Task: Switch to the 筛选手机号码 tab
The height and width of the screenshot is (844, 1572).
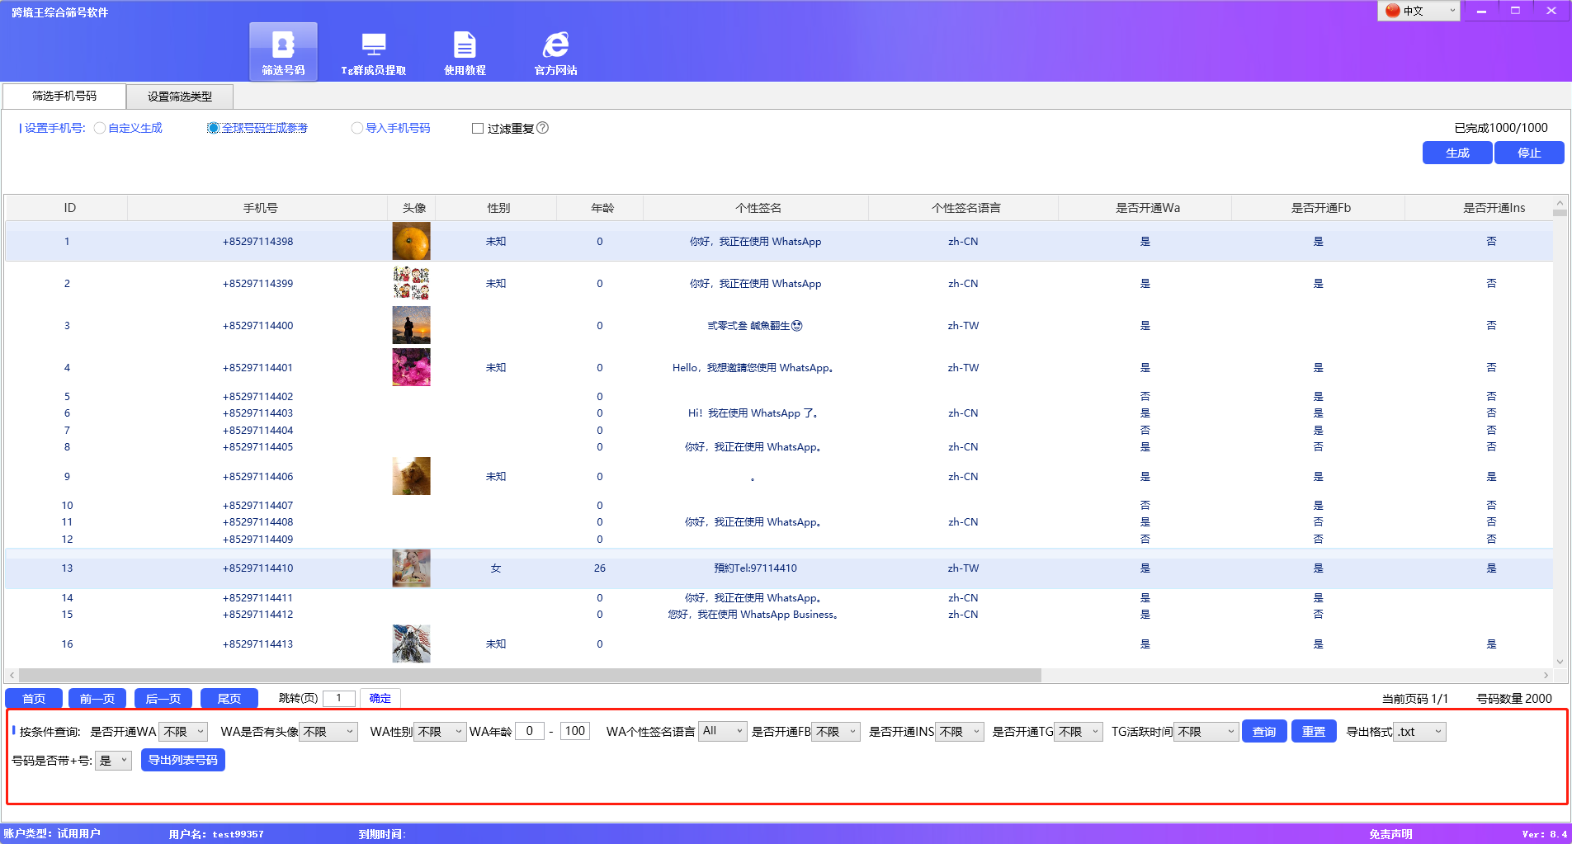Action: [x=64, y=96]
